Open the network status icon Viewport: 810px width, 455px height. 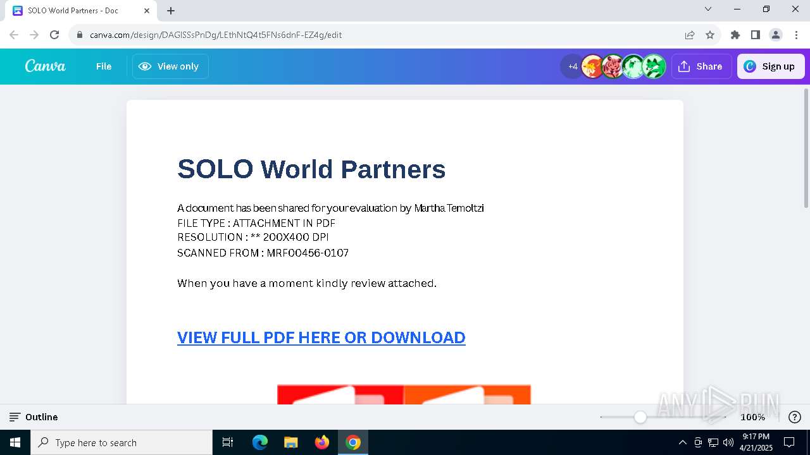pos(713,442)
